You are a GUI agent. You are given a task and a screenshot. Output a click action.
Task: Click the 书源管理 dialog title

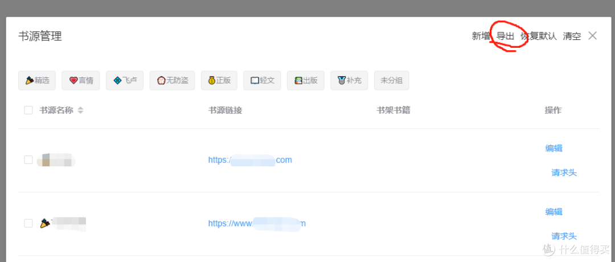coord(40,36)
